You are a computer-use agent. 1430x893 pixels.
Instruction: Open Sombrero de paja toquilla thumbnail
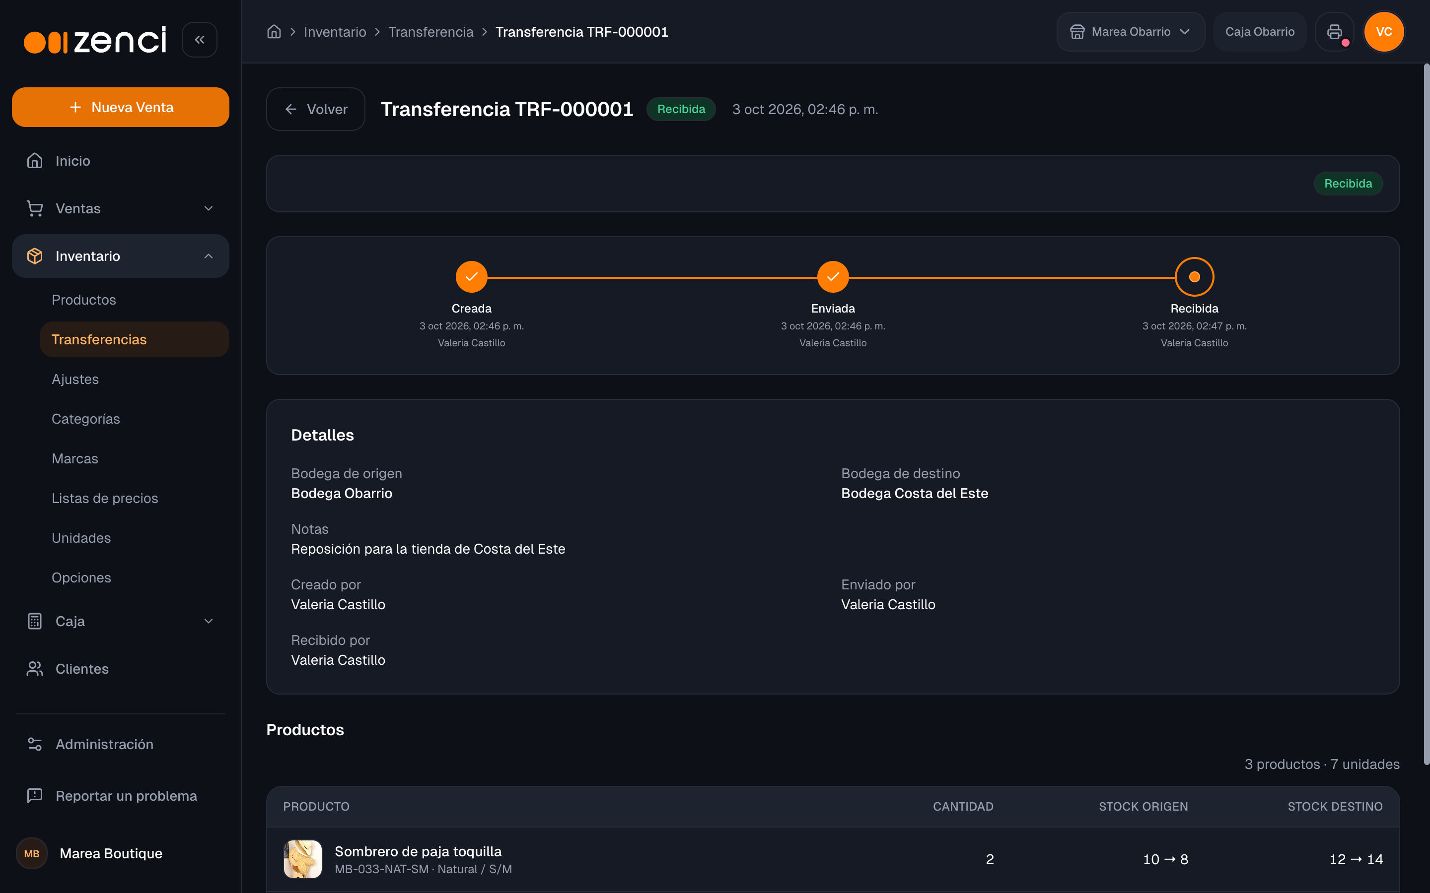(x=302, y=859)
